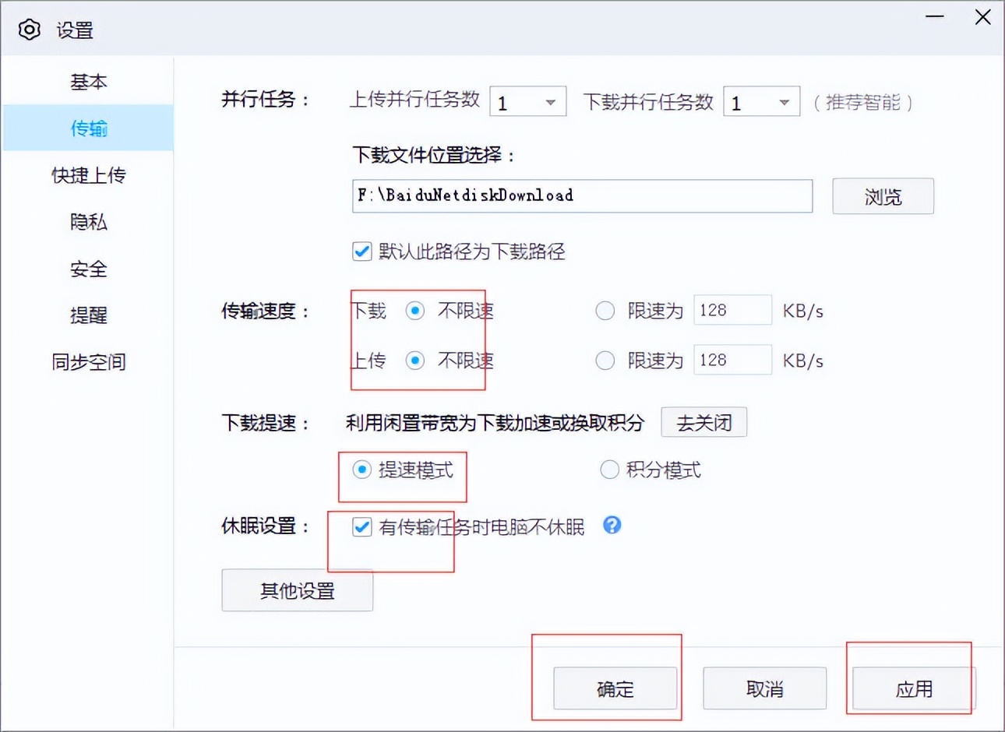Click the settings gear icon in title bar
Screen dimensions: 1005x732
tap(30, 29)
